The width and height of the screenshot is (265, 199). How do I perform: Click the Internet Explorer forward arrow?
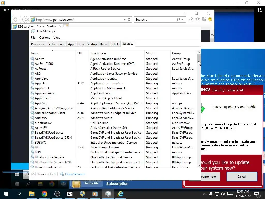25,19
